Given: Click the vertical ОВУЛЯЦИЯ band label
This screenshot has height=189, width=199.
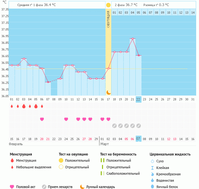Looking at the screenshot, I should click(x=108, y=20).
